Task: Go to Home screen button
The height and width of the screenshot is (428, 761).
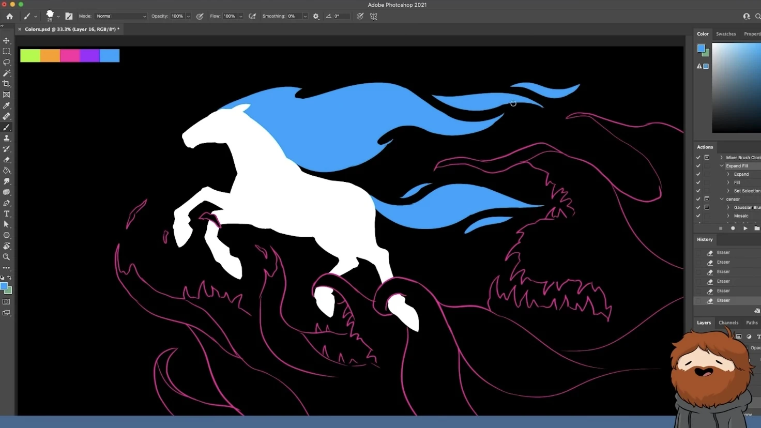Action: pos(9,17)
